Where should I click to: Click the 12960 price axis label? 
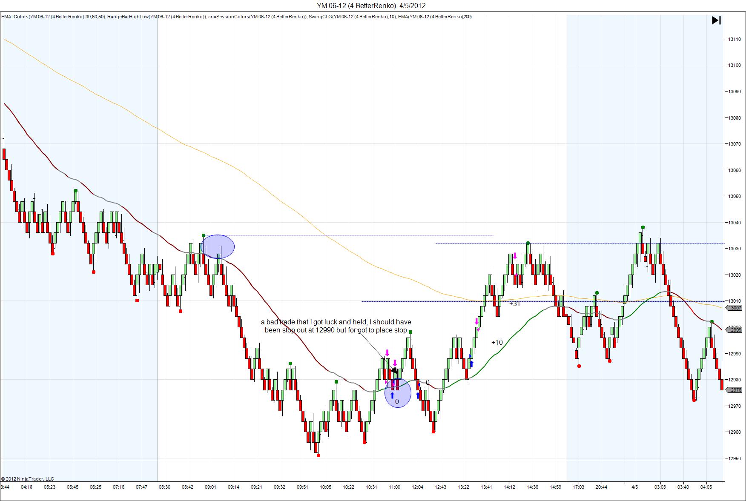pos(735,432)
